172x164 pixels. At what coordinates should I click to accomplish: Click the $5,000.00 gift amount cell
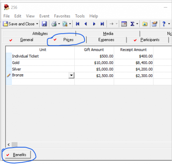coord(94,69)
